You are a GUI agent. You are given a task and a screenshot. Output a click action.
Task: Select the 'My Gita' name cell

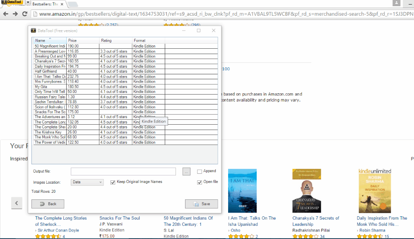(50, 87)
